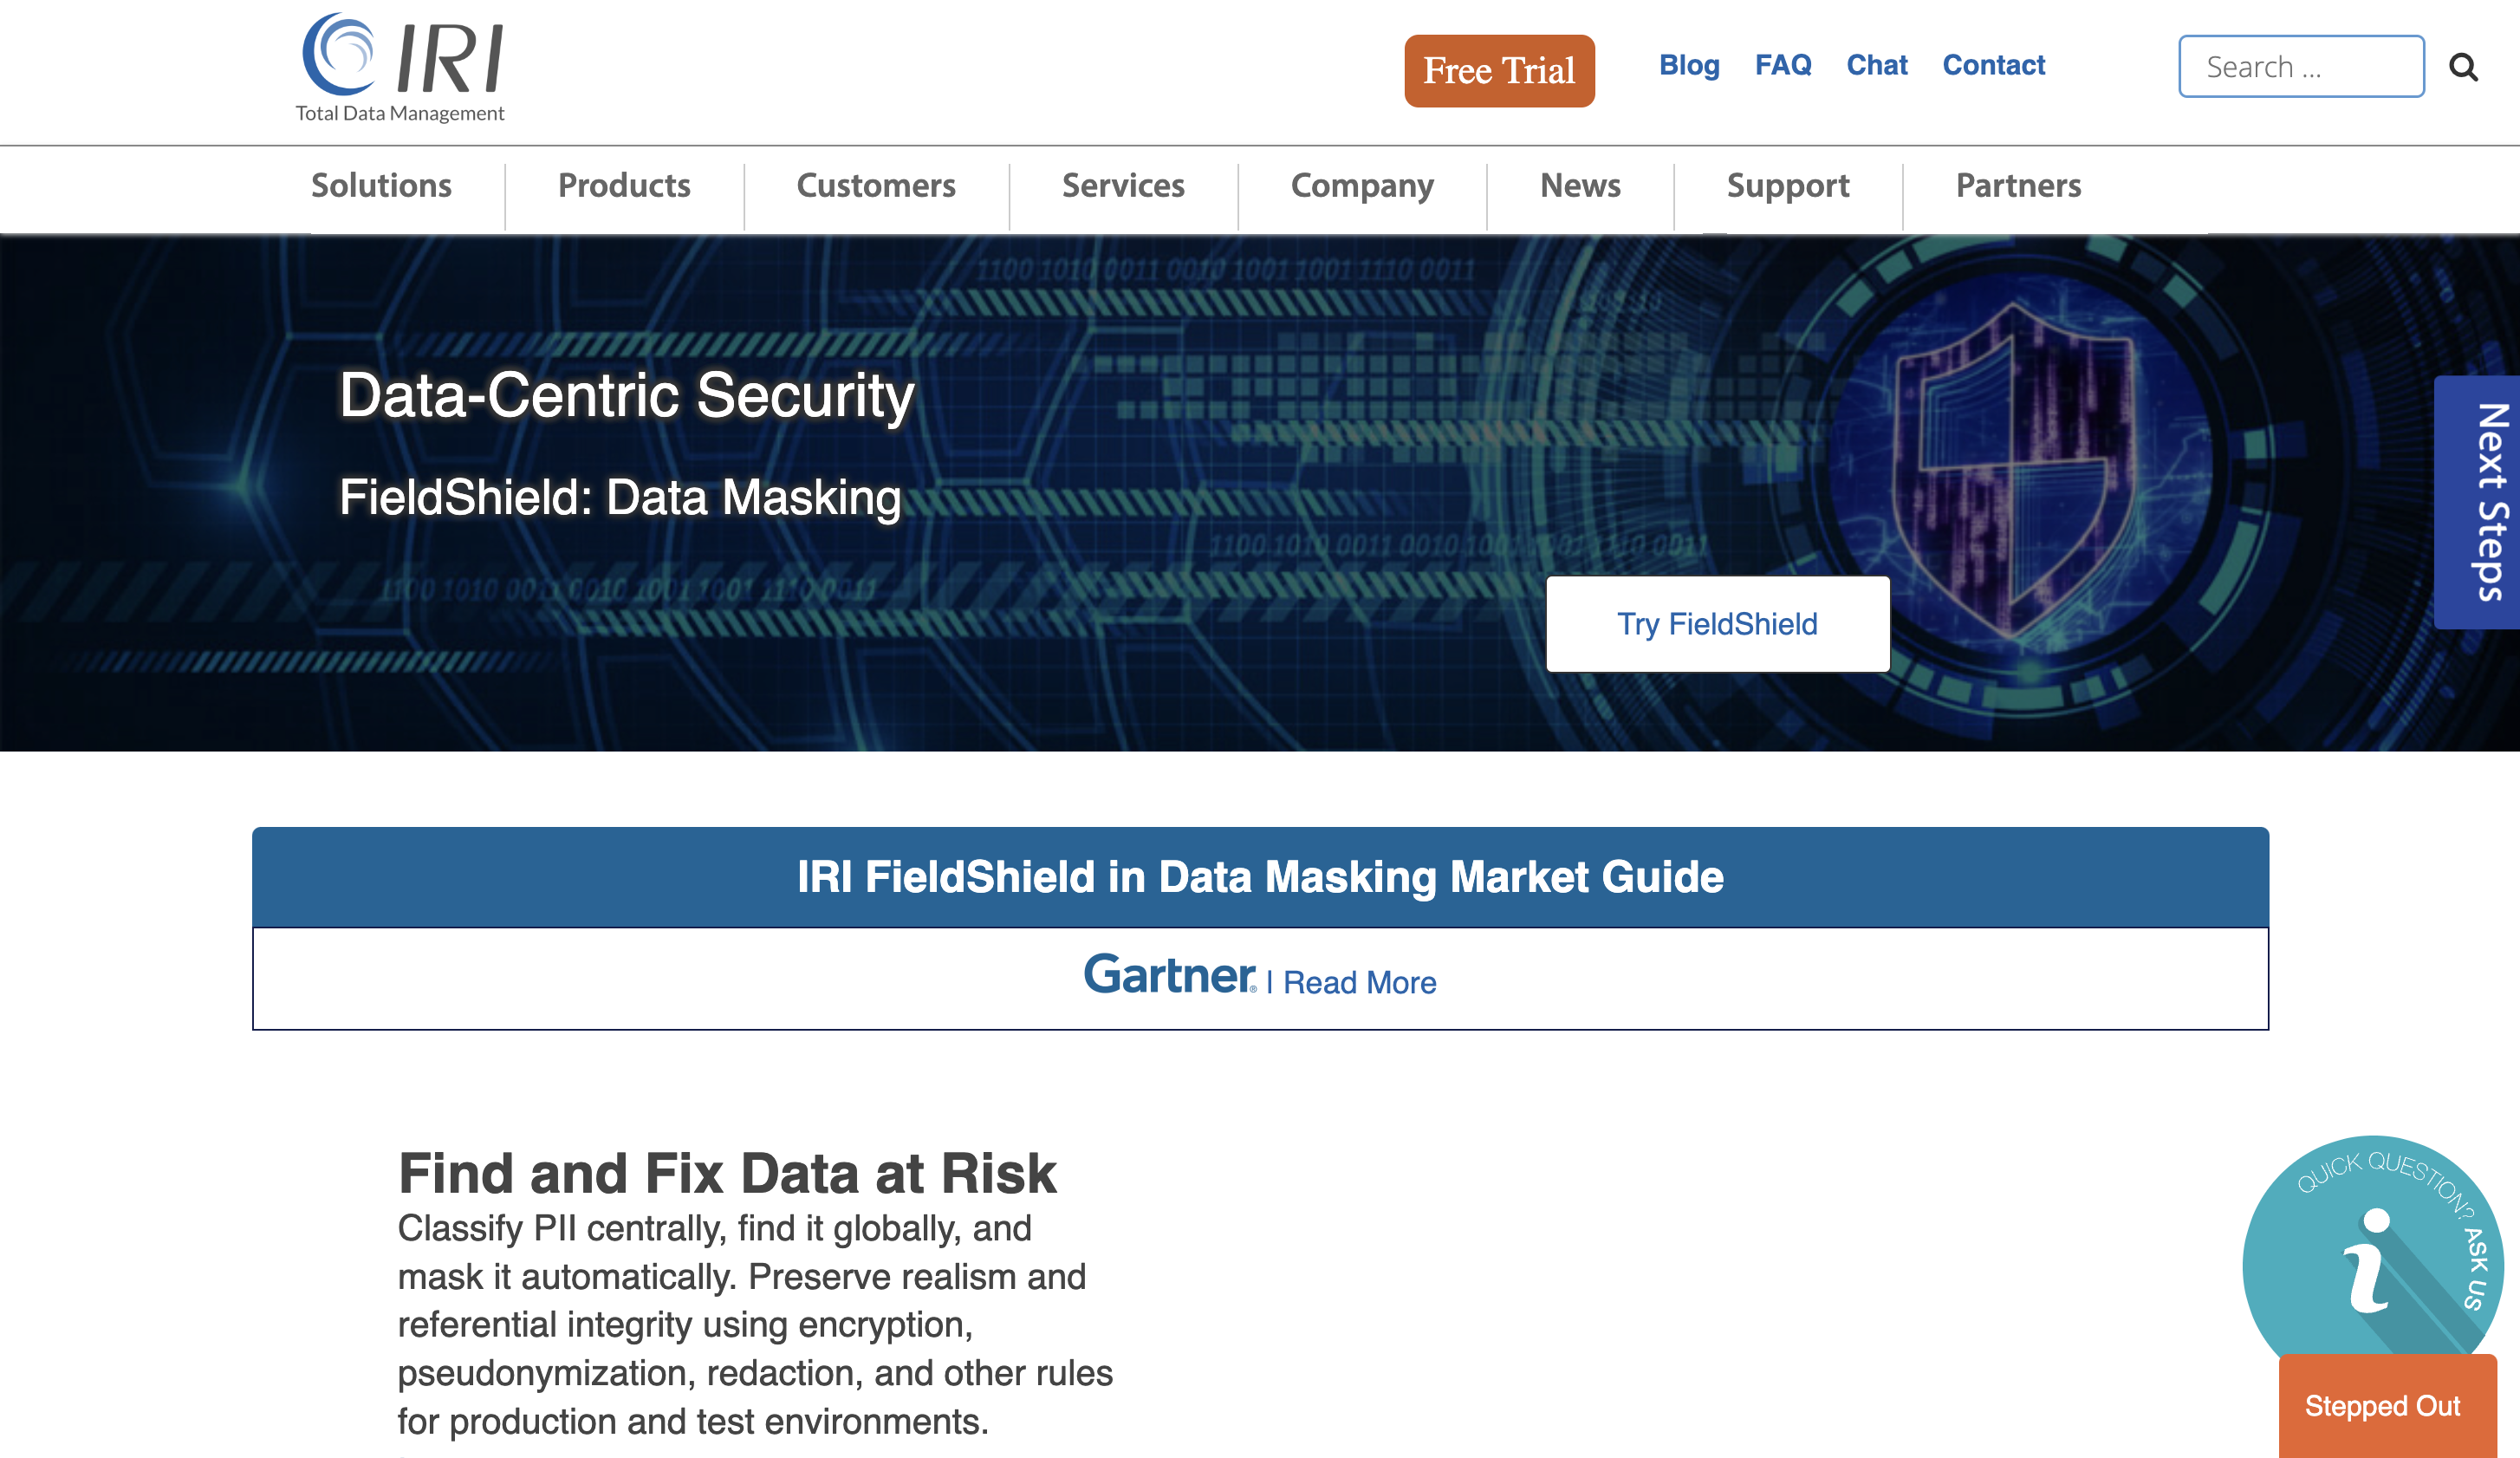The height and width of the screenshot is (1458, 2520).
Task: Click the Contact navigation link
Action: [x=1995, y=64]
